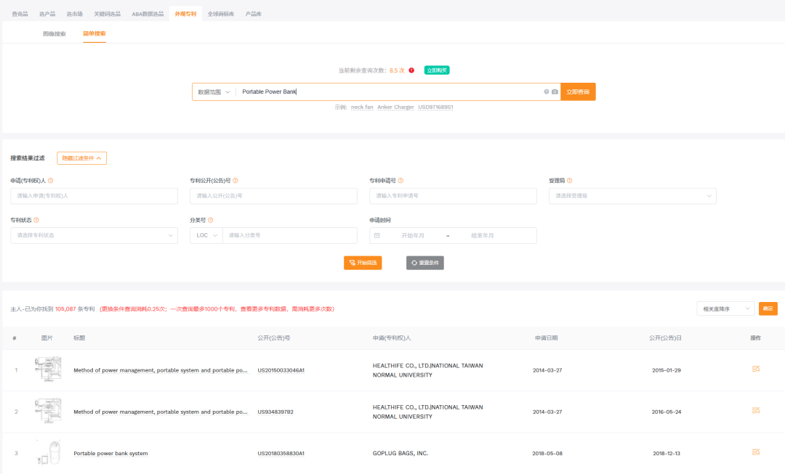Switch to the 产品库 tab
The height and width of the screenshot is (474, 785).
(254, 14)
